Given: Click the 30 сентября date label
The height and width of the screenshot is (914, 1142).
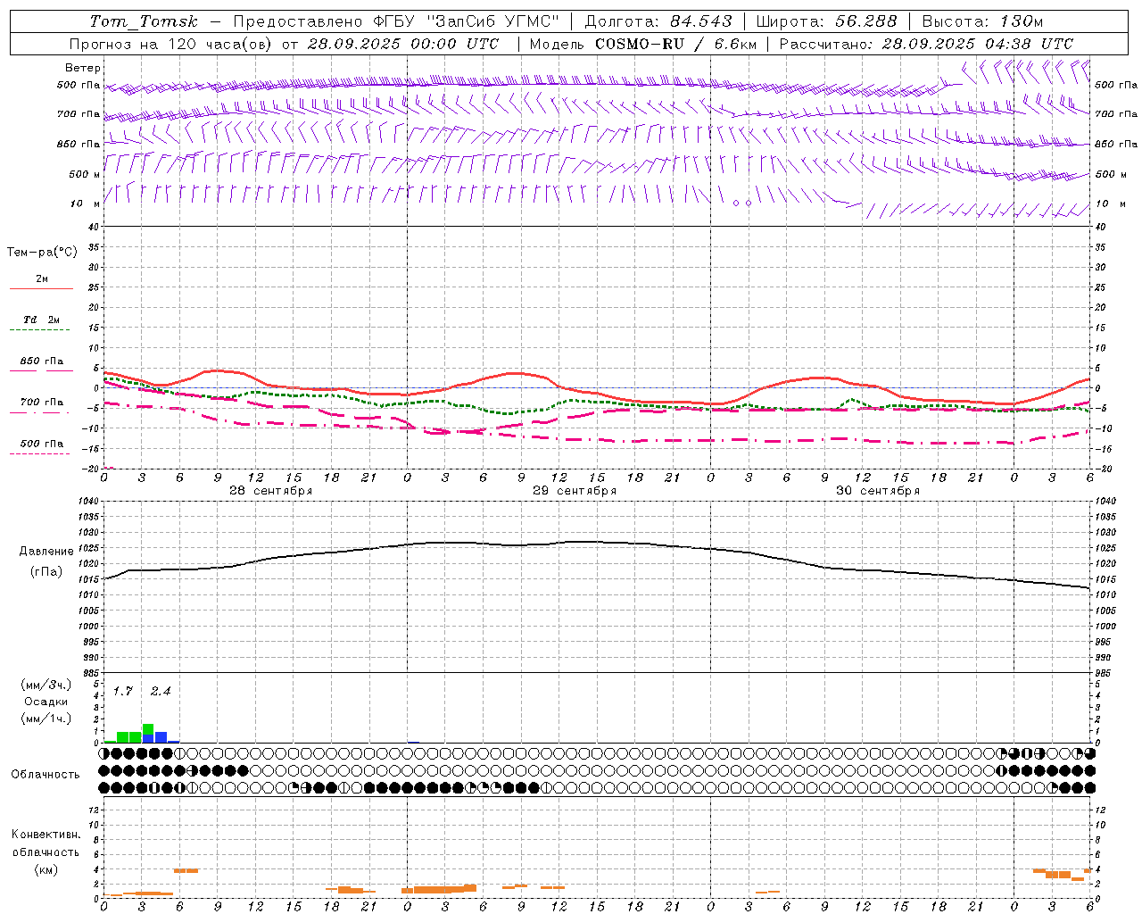Looking at the screenshot, I should pos(878,491).
